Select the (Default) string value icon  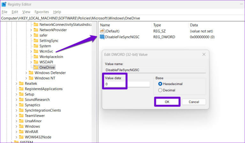102,31
